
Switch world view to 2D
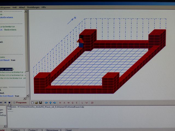(x=92, y=103)
